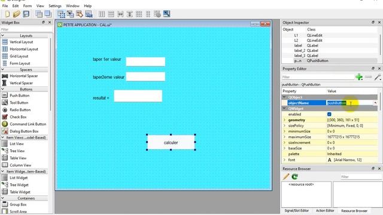Click the Save form floppy icon
383x215 pixels.
coord(26,14)
